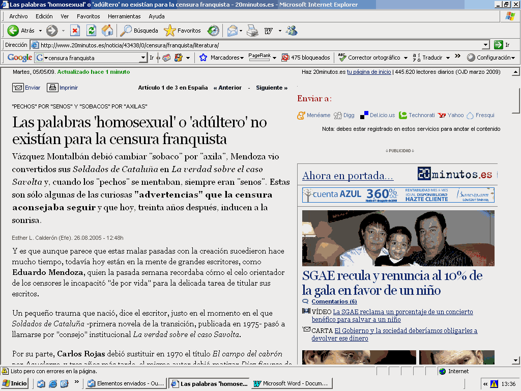521x391 pixels.
Task: Click the Print printer icon in toolbar
Action: (x=252, y=31)
